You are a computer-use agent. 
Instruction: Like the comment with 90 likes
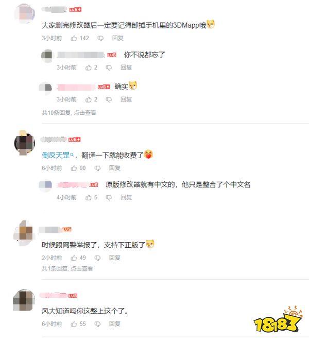point(74,168)
